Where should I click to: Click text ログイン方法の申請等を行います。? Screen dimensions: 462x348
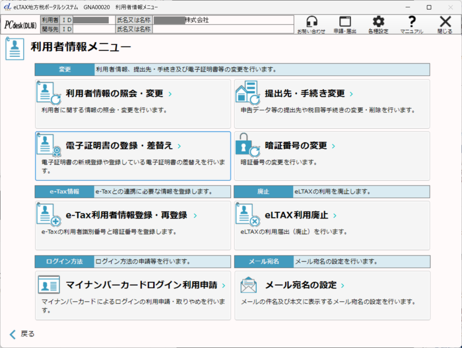pos(143,261)
